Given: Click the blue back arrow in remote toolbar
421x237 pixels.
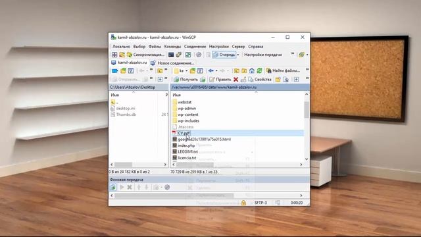Looking at the screenshot, I should [211, 70].
